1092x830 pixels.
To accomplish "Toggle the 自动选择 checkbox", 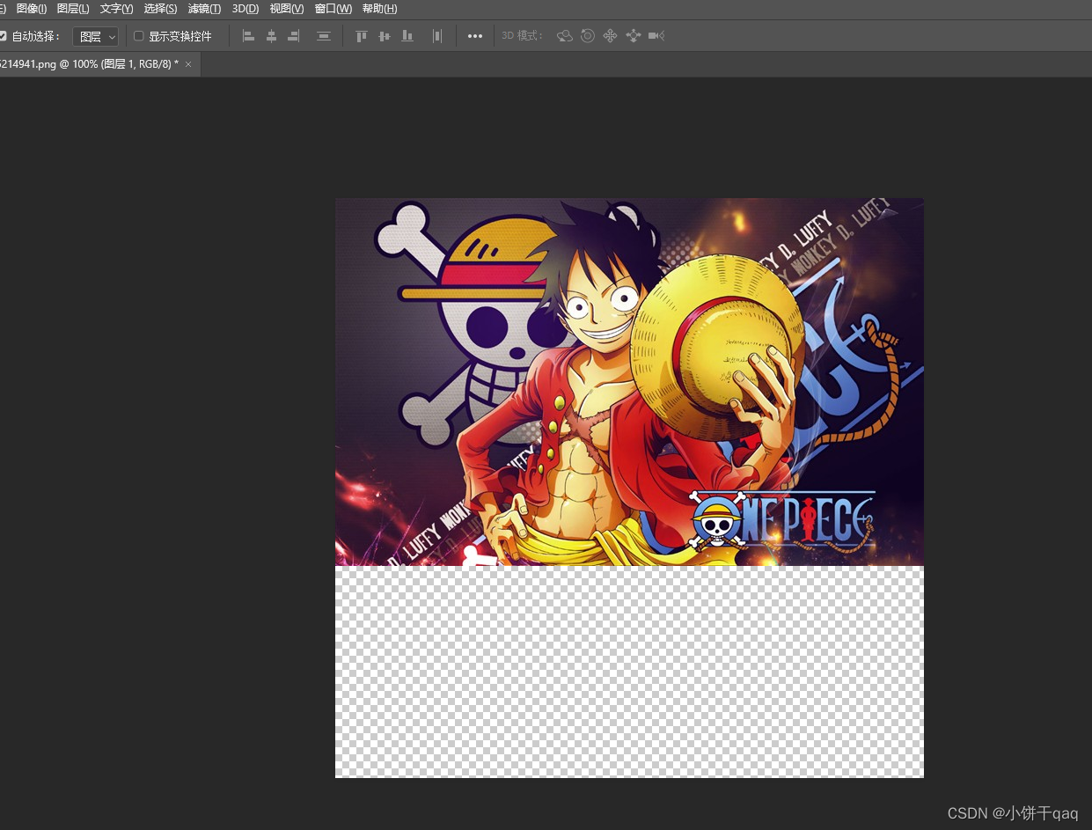I will point(3,36).
